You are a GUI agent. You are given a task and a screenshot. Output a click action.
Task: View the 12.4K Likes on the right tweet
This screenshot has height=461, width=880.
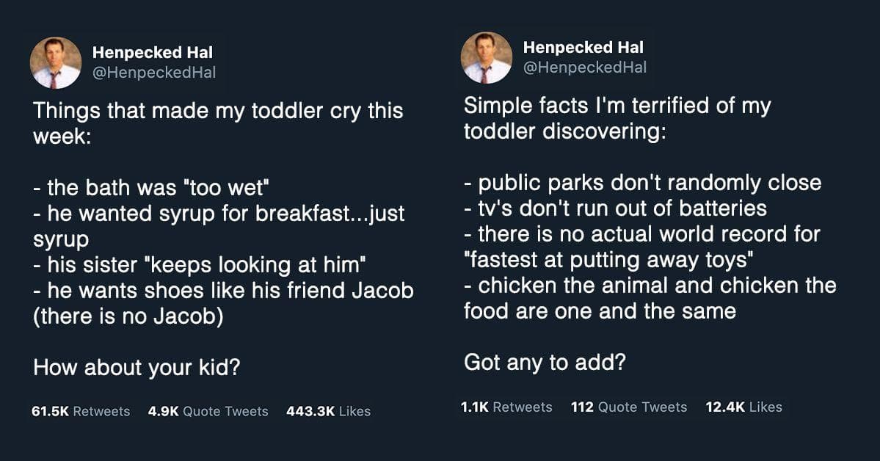[x=743, y=407]
